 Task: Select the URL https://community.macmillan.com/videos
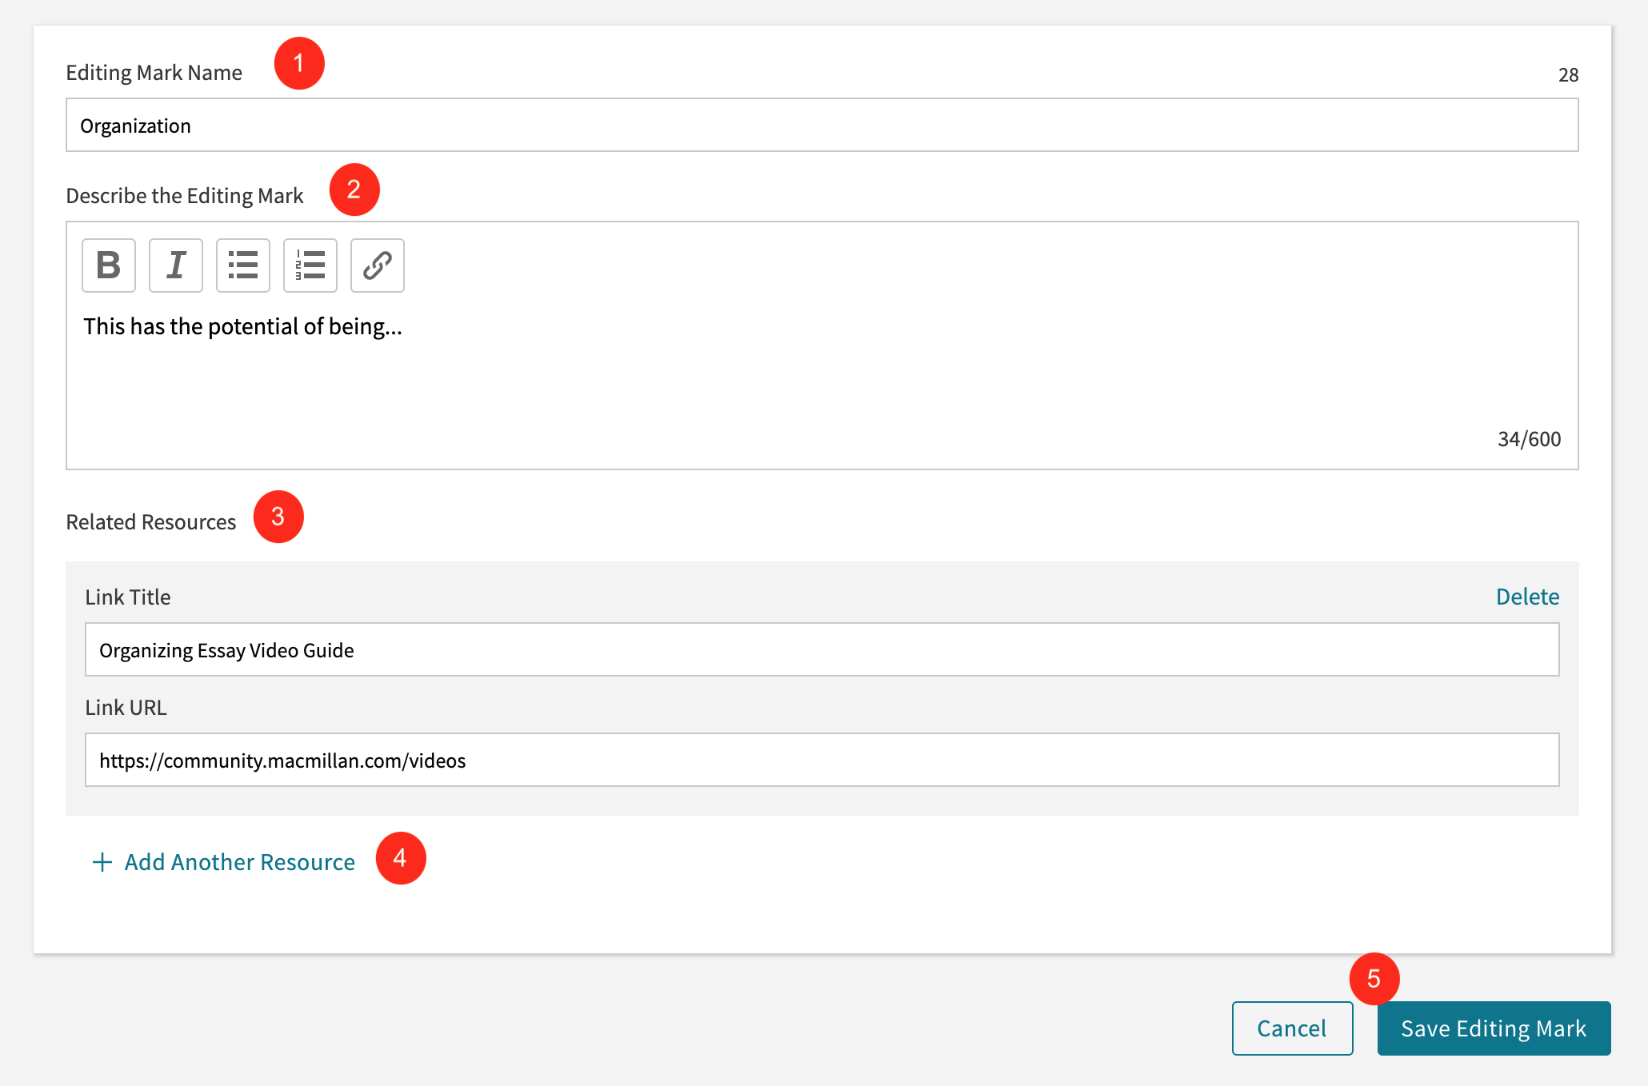[x=284, y=760]
